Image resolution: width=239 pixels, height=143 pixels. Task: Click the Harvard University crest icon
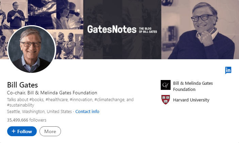[165, 100]
